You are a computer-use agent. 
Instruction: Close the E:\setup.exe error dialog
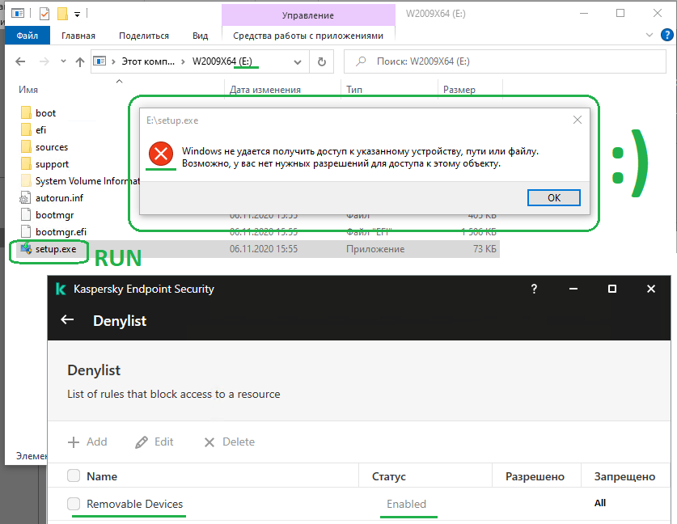tap(578, 120)
